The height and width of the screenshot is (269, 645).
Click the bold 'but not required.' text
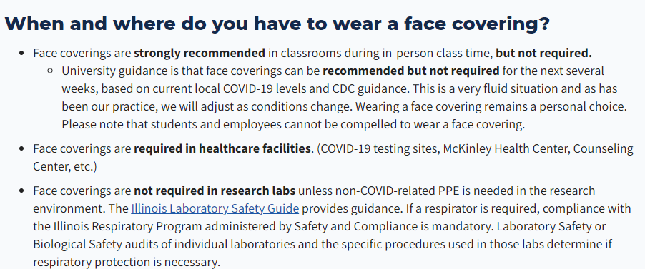pyautogui.click(x=543, y=54)
